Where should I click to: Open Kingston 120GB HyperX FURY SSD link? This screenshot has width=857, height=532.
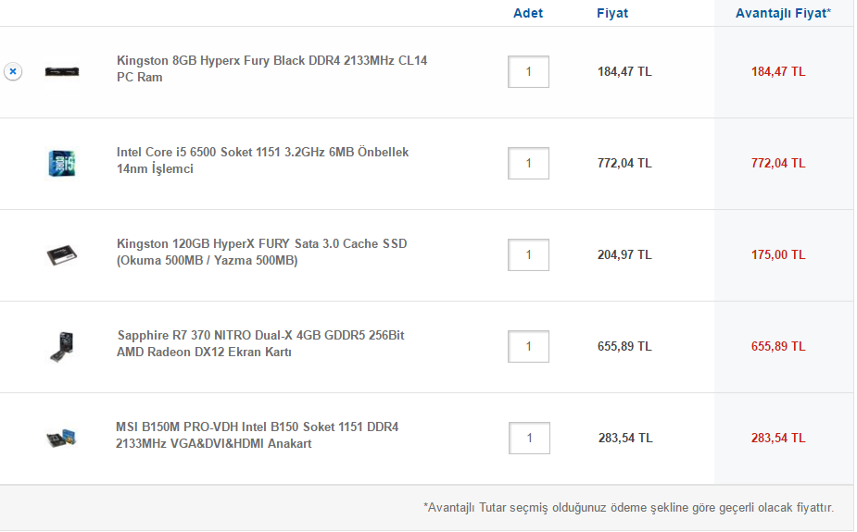[x=262, y=252]
